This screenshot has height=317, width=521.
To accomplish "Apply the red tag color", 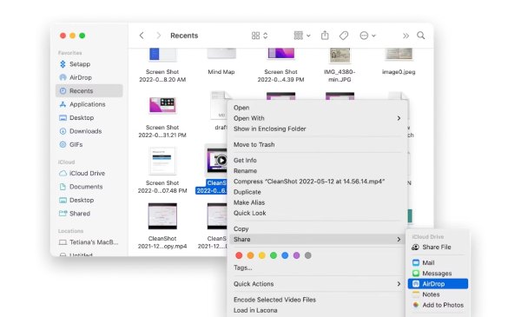I will click(239, 255).
